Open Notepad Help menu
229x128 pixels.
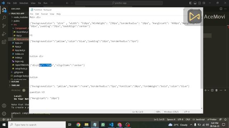tap(58, 14)
